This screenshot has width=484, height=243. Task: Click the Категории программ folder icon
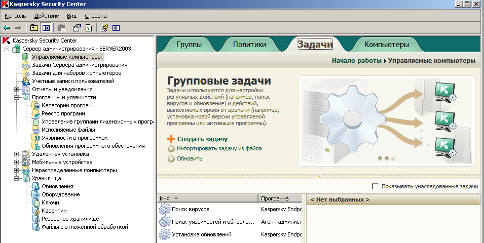35,105
